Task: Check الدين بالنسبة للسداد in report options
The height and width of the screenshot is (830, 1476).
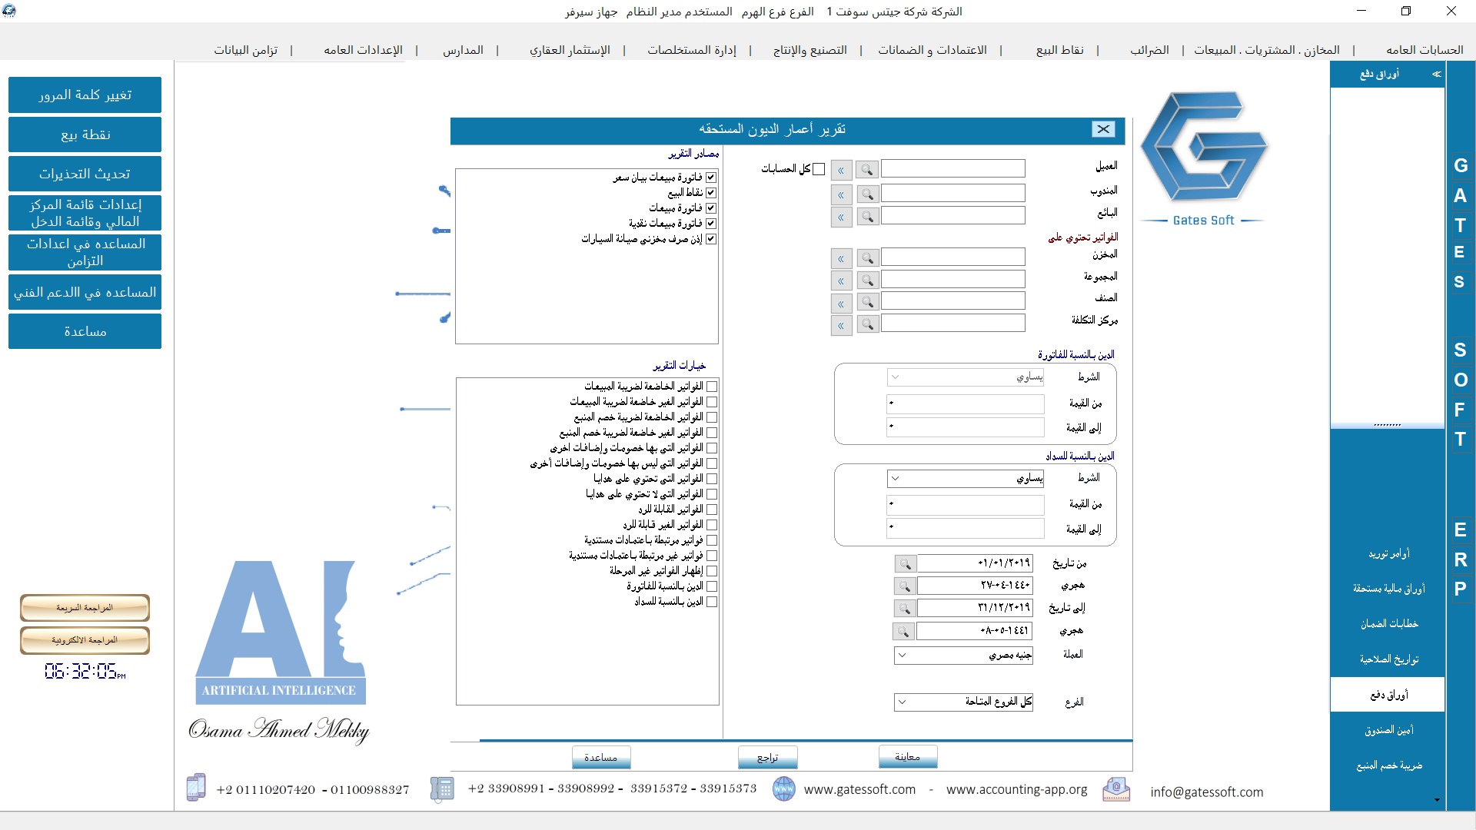Action: (x=712, y=601)
